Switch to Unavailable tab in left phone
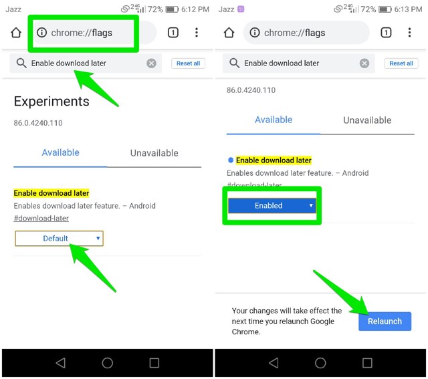The image size is (428, 379). click(154, 153)
